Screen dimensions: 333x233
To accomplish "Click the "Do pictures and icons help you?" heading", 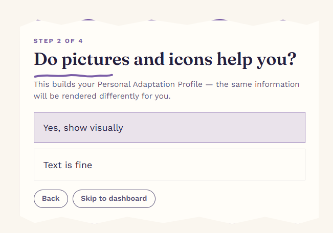I will (165, 60).
